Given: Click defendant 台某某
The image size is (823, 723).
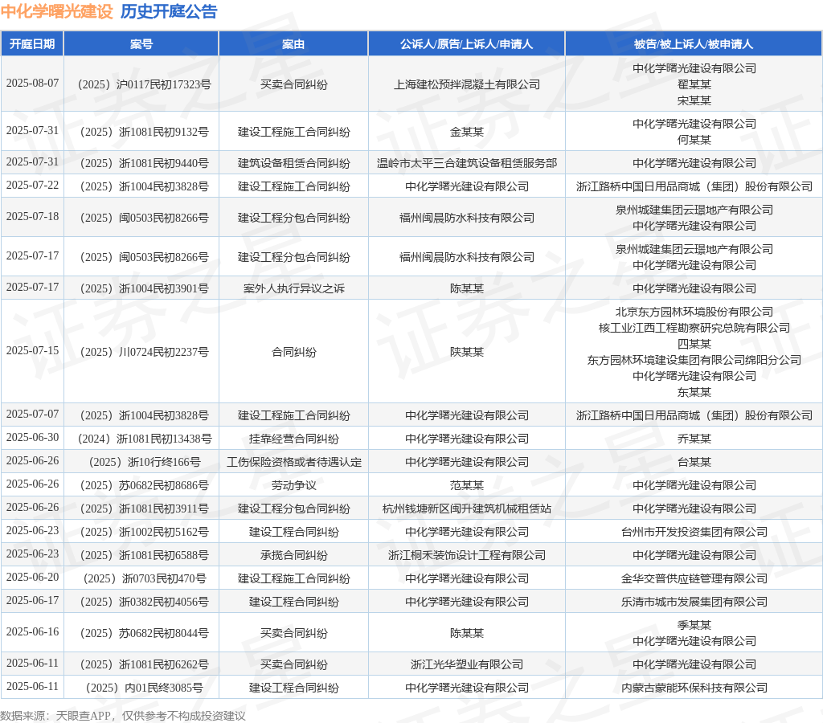Looking at the screenshot, I should coord(694,462).
